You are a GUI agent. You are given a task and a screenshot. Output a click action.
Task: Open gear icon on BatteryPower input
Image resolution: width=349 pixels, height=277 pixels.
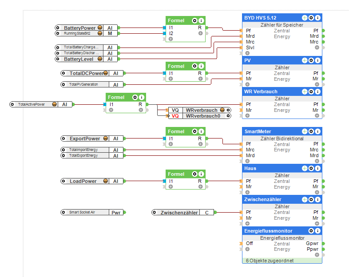[58, 28]
